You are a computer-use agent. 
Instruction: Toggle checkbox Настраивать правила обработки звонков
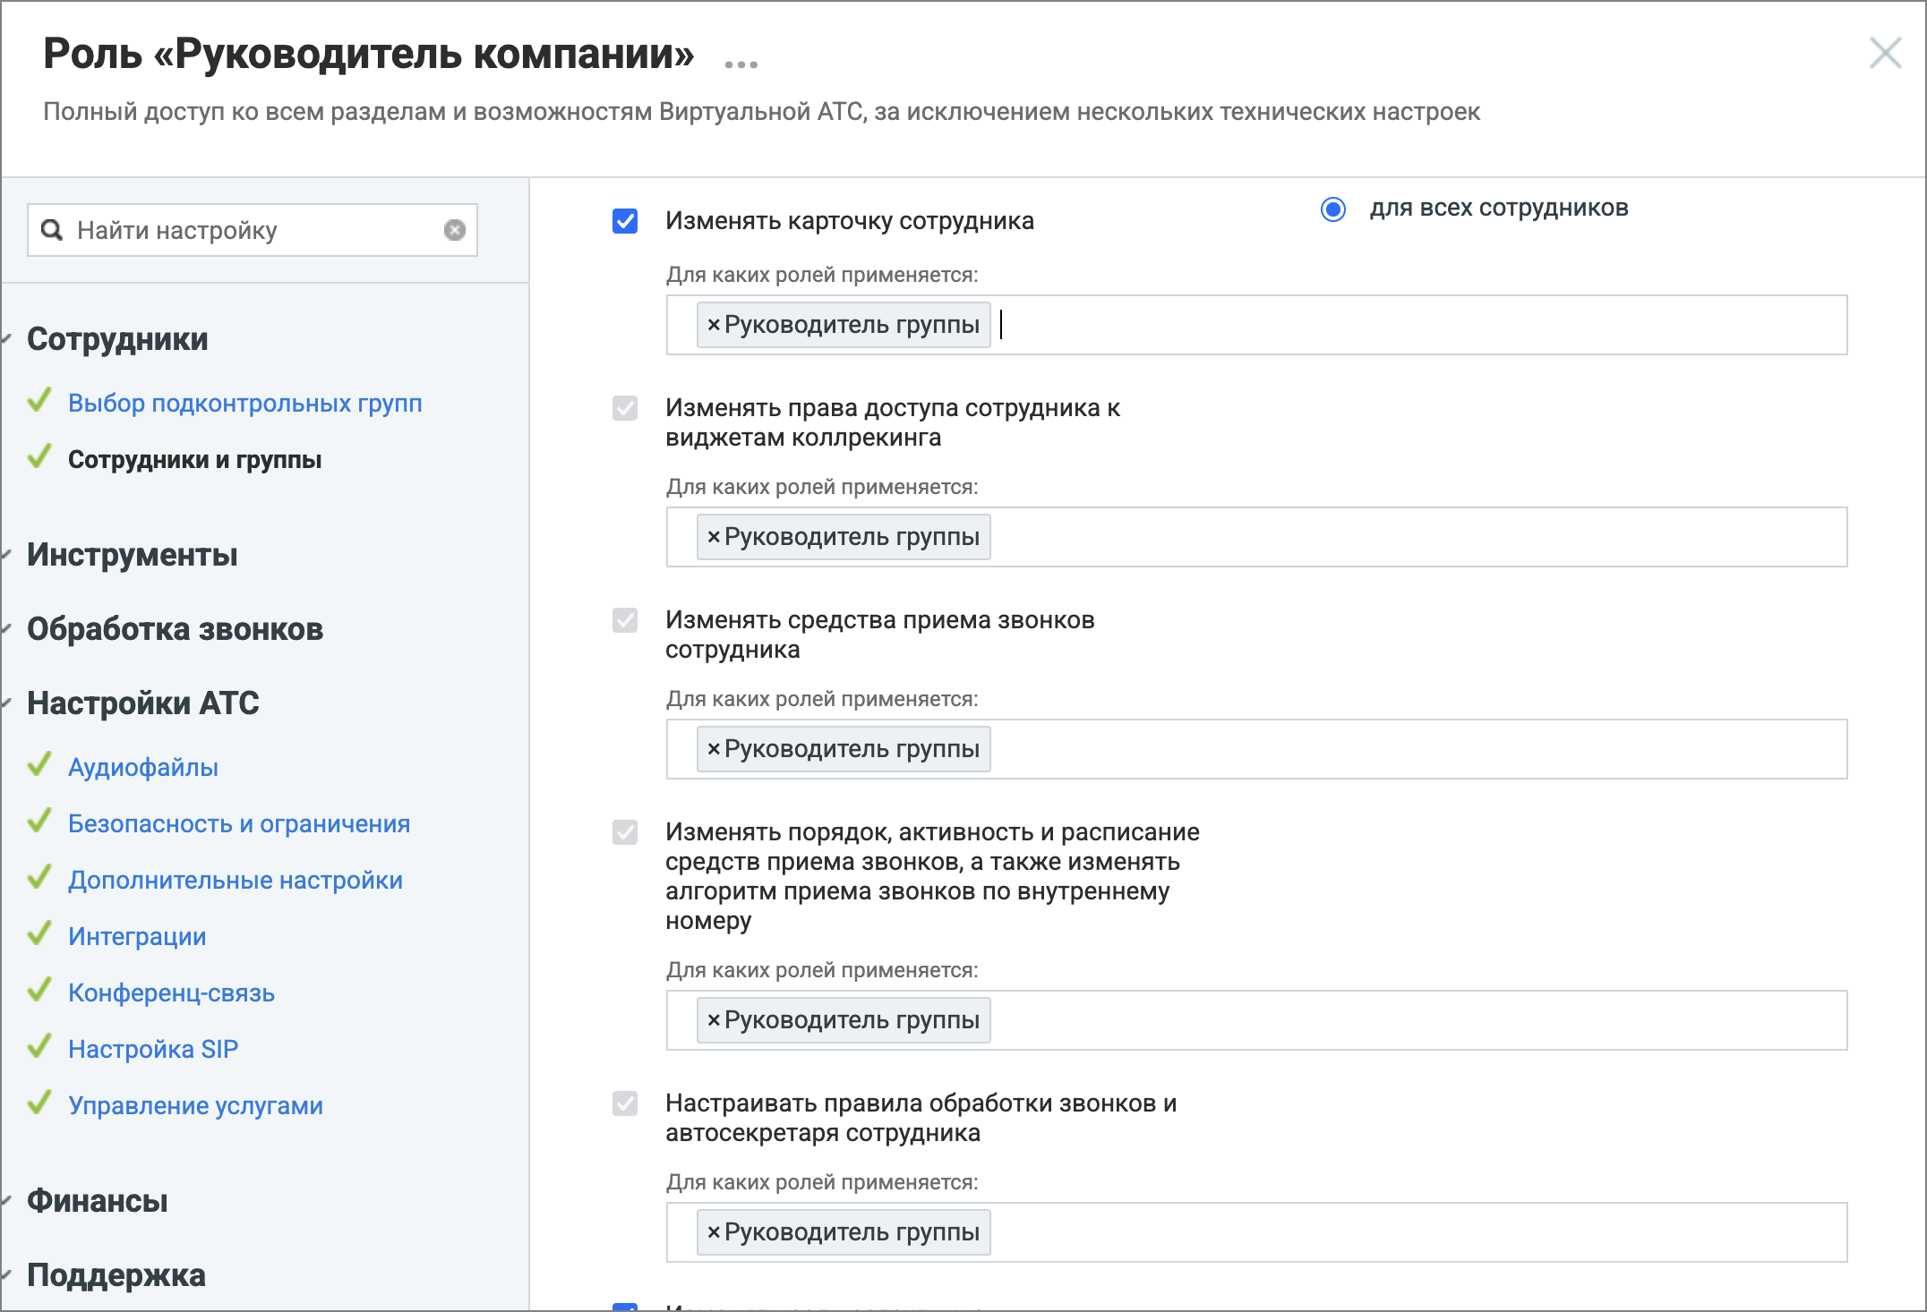point(625,1103)
